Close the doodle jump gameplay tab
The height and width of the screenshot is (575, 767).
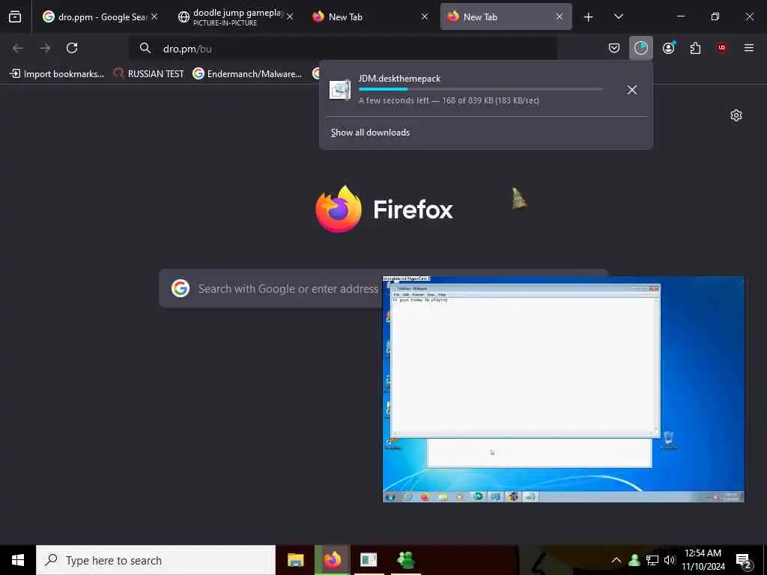pos(290,16)
